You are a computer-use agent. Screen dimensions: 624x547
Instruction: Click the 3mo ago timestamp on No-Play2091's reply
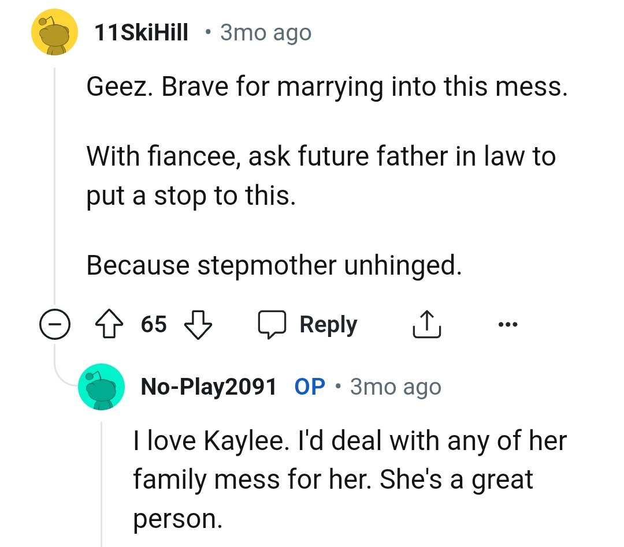click(395, 387)
